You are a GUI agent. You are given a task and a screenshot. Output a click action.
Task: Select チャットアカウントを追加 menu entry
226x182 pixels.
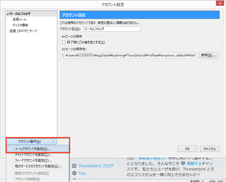point(33,155)
